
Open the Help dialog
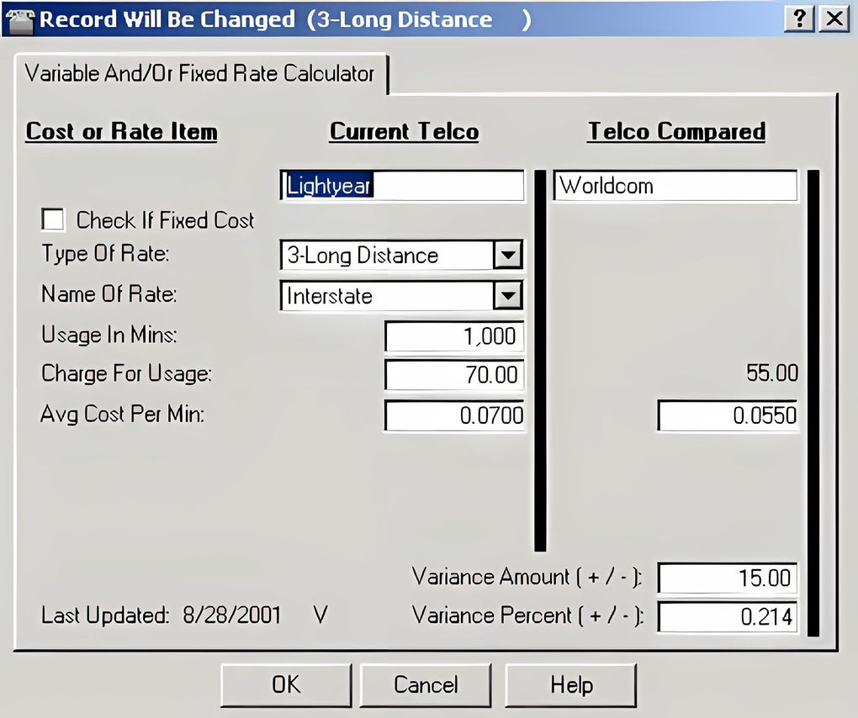[x=571, y=684]
